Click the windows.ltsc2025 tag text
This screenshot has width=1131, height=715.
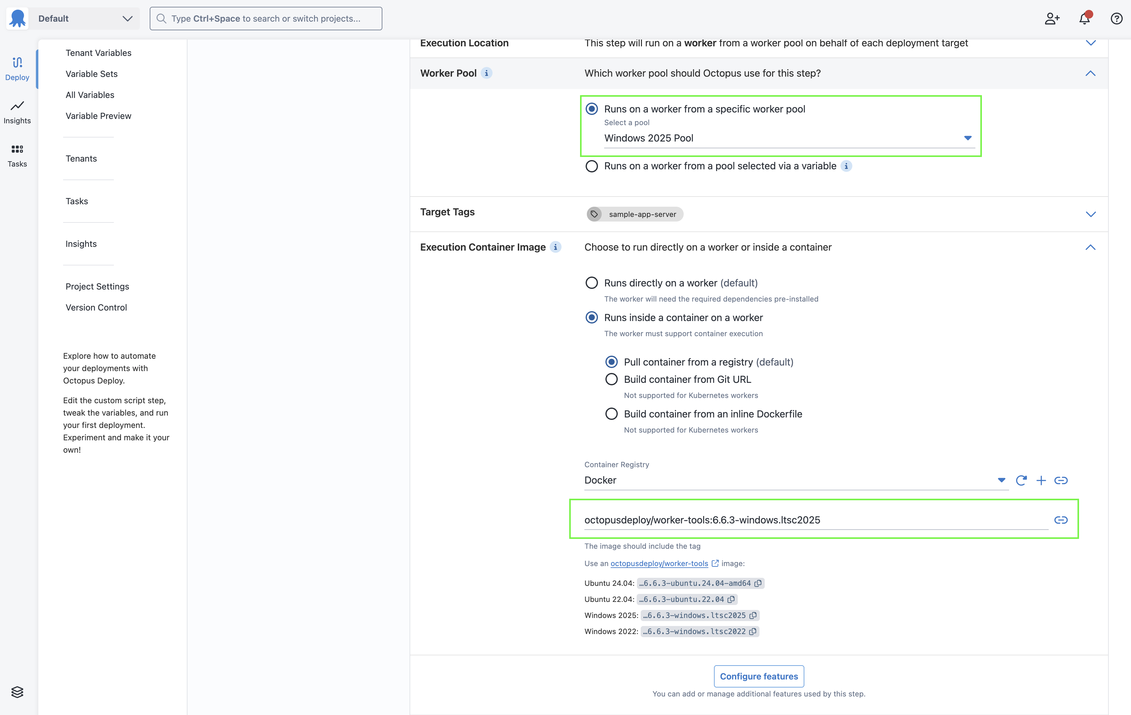point(694,615)
